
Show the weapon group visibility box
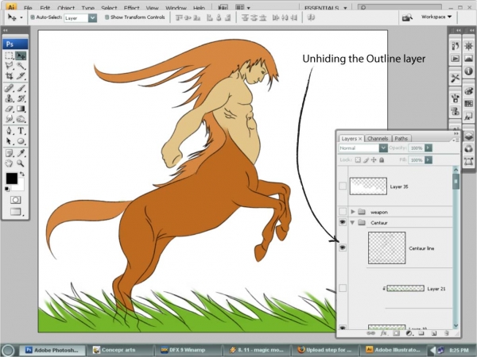point(343,211)
